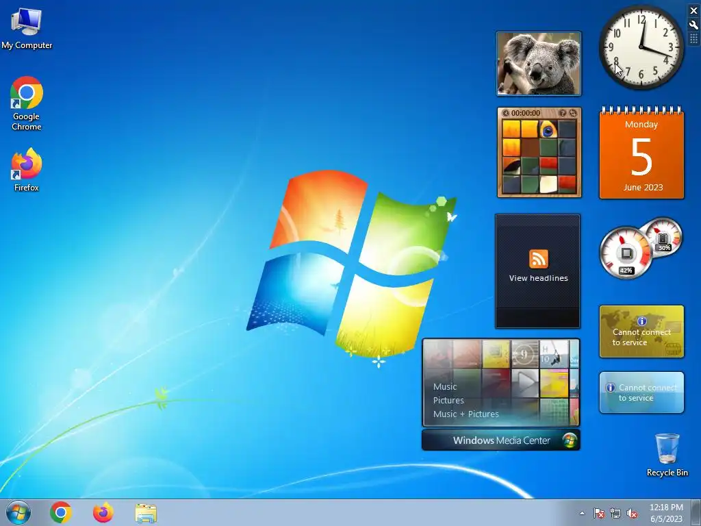Click the June 2023 calendar text

point(643,188)
